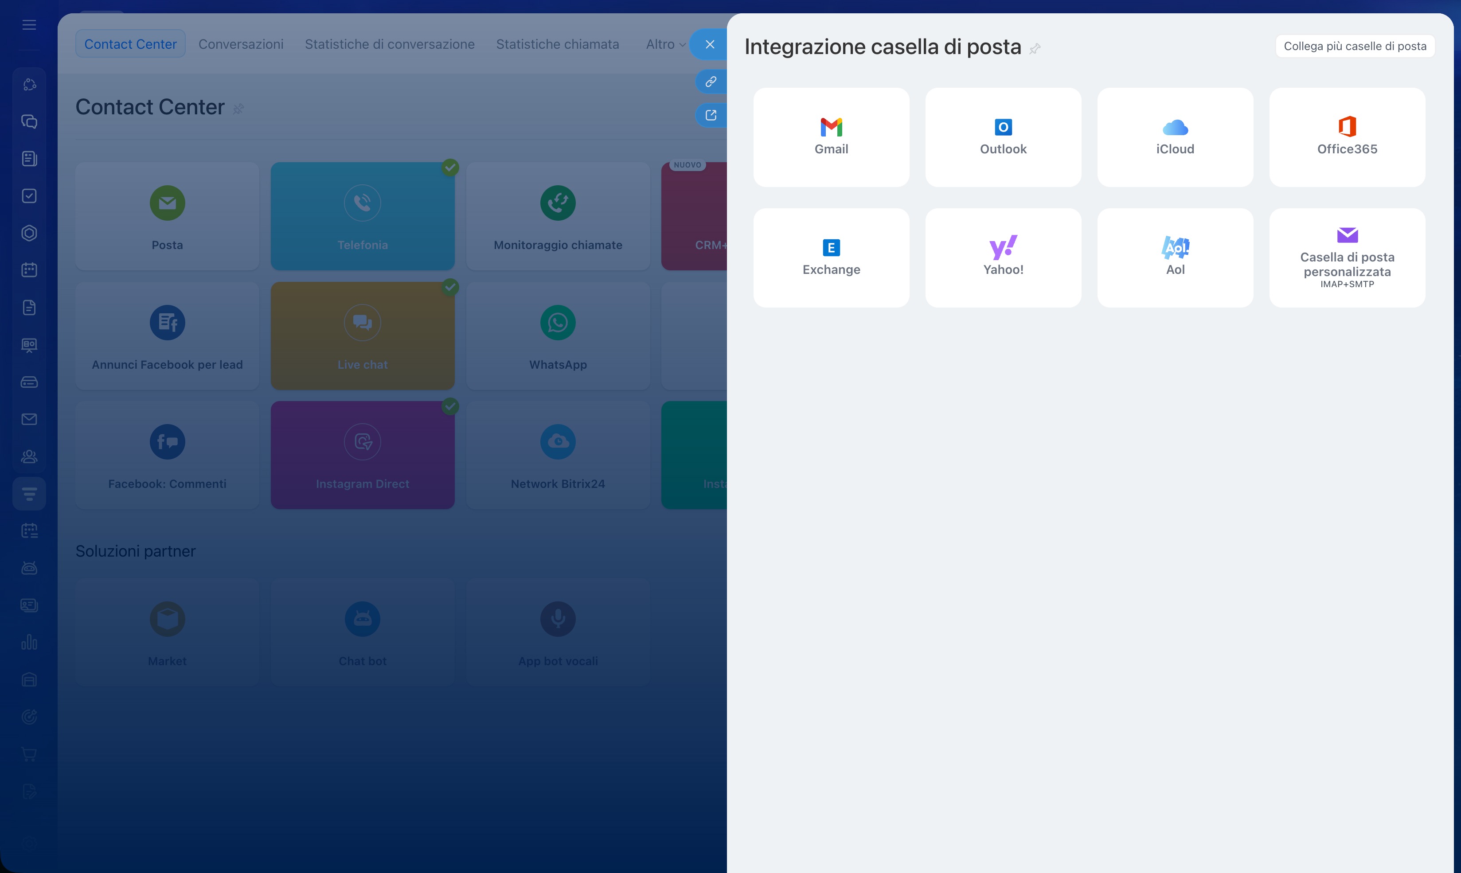Image resolution: width=1461 pixels, height=873 pixels.
Task: Connect an iCloud mailbox
Action: point(1175,137)
